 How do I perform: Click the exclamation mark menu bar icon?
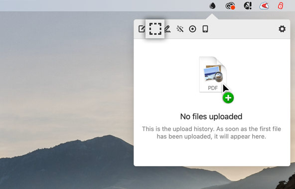click(248, 5)
